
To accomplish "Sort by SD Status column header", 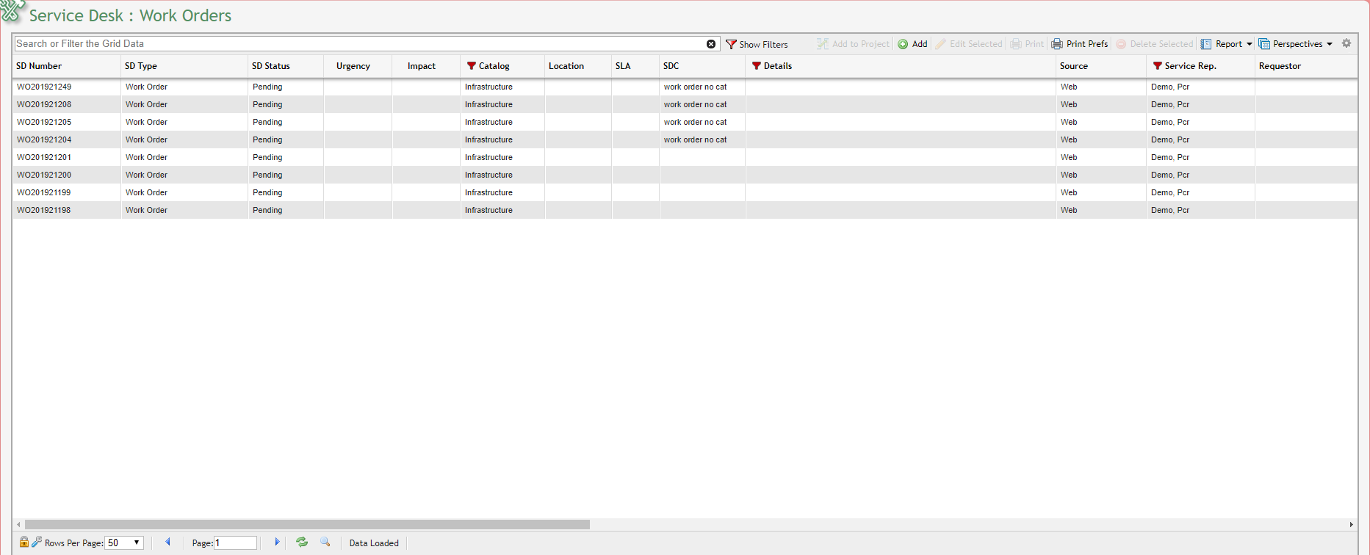I will pos(271,66).
